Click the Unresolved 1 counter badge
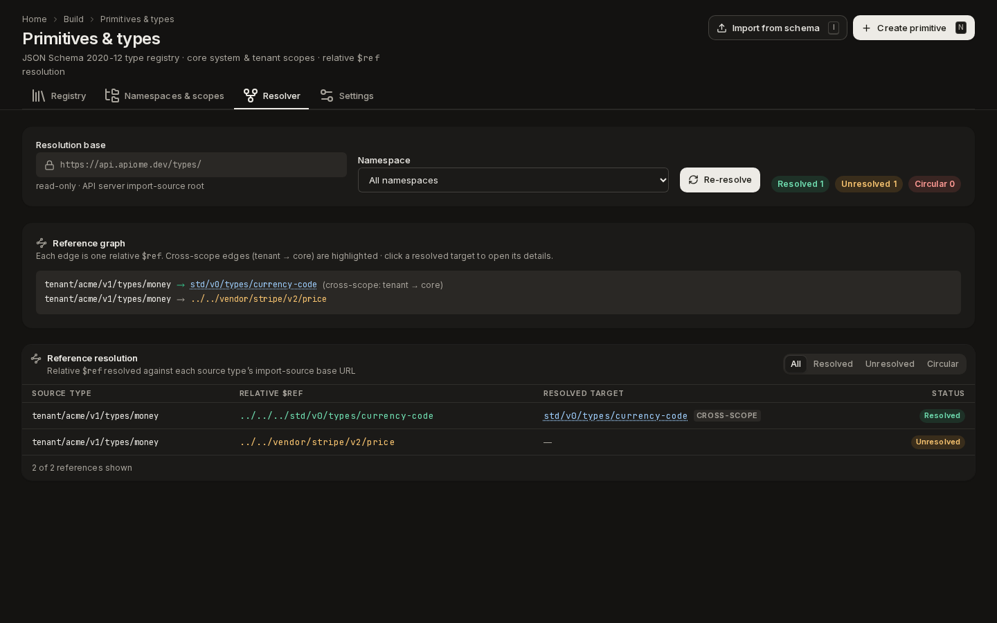 869,184
